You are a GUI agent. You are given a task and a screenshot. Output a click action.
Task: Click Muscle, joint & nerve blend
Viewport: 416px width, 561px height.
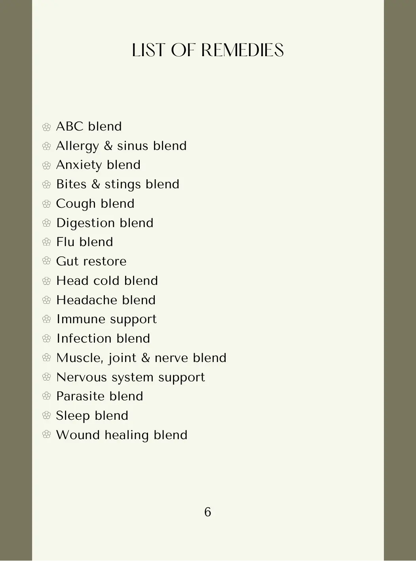(x=141, y=358)
